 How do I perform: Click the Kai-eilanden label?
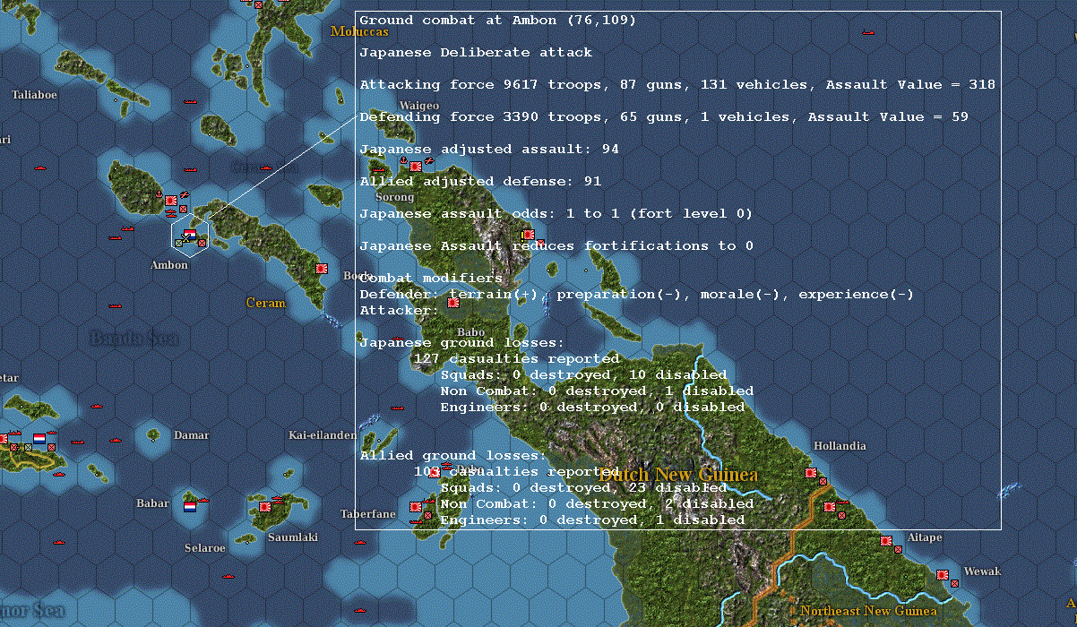pos(323,435)
